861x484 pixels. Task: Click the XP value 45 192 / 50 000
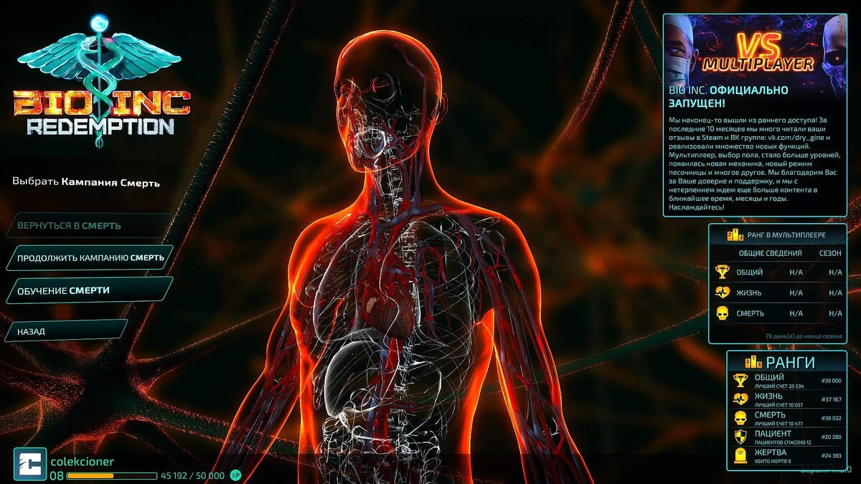[192, 475]
